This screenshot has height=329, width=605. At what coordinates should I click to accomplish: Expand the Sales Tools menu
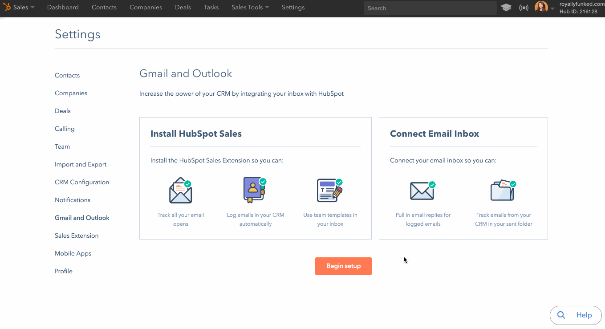coord(250,7)
